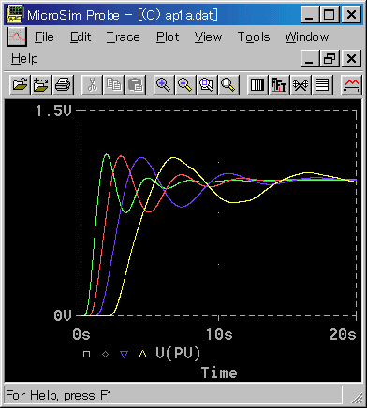Open the Window menu
The width and height of the screenshot is (367, 408).
click(307, 37)
